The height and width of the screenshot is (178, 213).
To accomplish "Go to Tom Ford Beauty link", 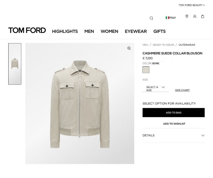I will (x=191, y=5).
